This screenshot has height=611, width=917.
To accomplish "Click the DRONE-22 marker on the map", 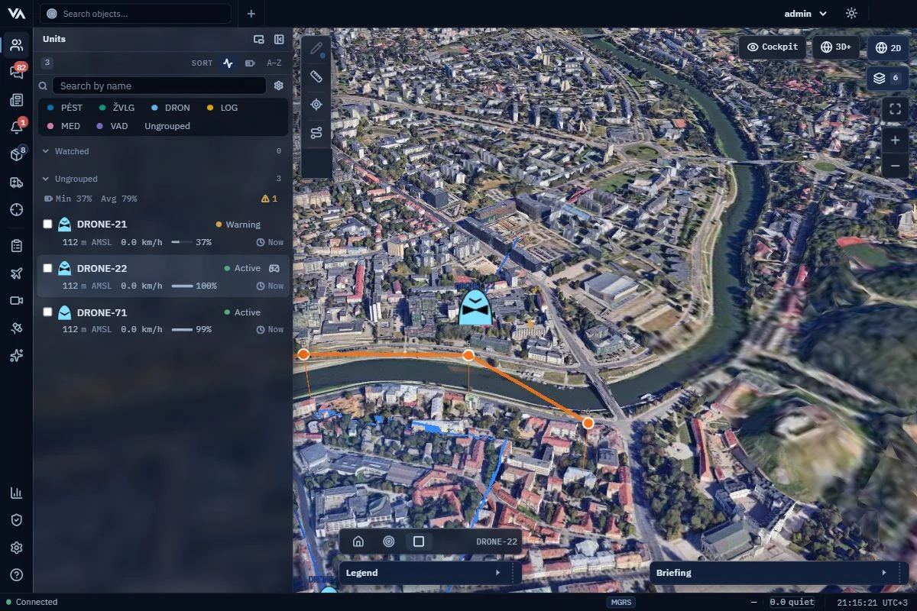I will pos(475,308).
